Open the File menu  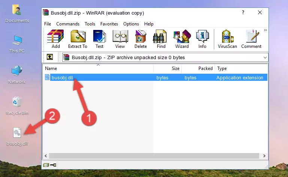[x=48, y=24]
